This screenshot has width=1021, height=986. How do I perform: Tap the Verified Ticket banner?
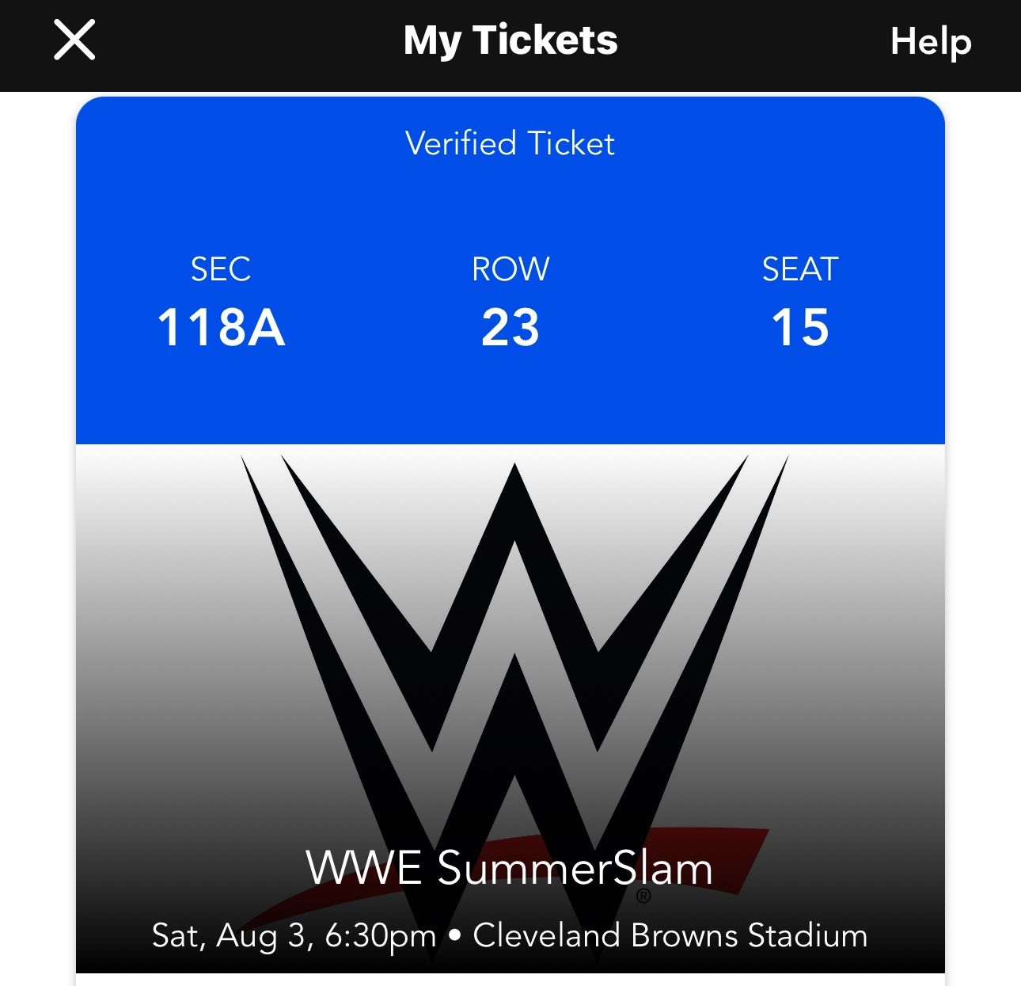click(509, 143)
